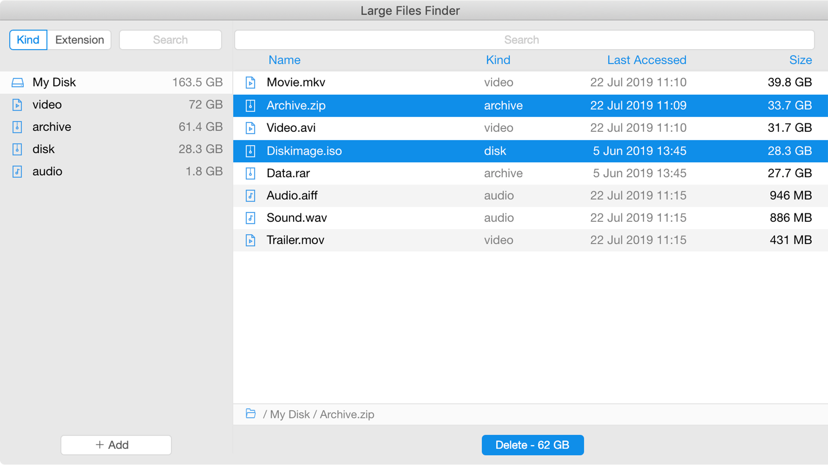Click the Add button

tap(116, 445)
